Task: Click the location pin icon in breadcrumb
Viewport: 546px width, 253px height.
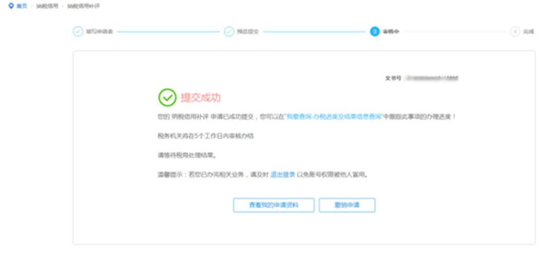Action: click(x=11, y=6)
